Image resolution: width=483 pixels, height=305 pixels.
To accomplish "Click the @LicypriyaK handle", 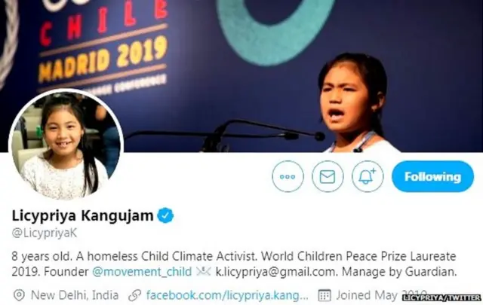I will click(45, 233).
